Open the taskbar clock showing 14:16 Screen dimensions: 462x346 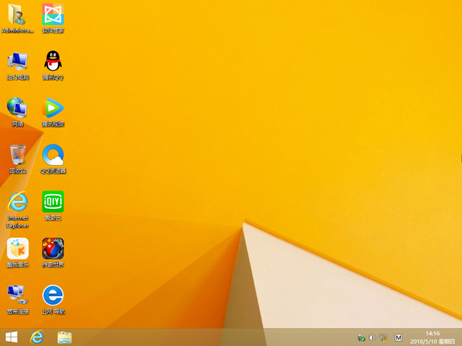(x=433, y=337)
